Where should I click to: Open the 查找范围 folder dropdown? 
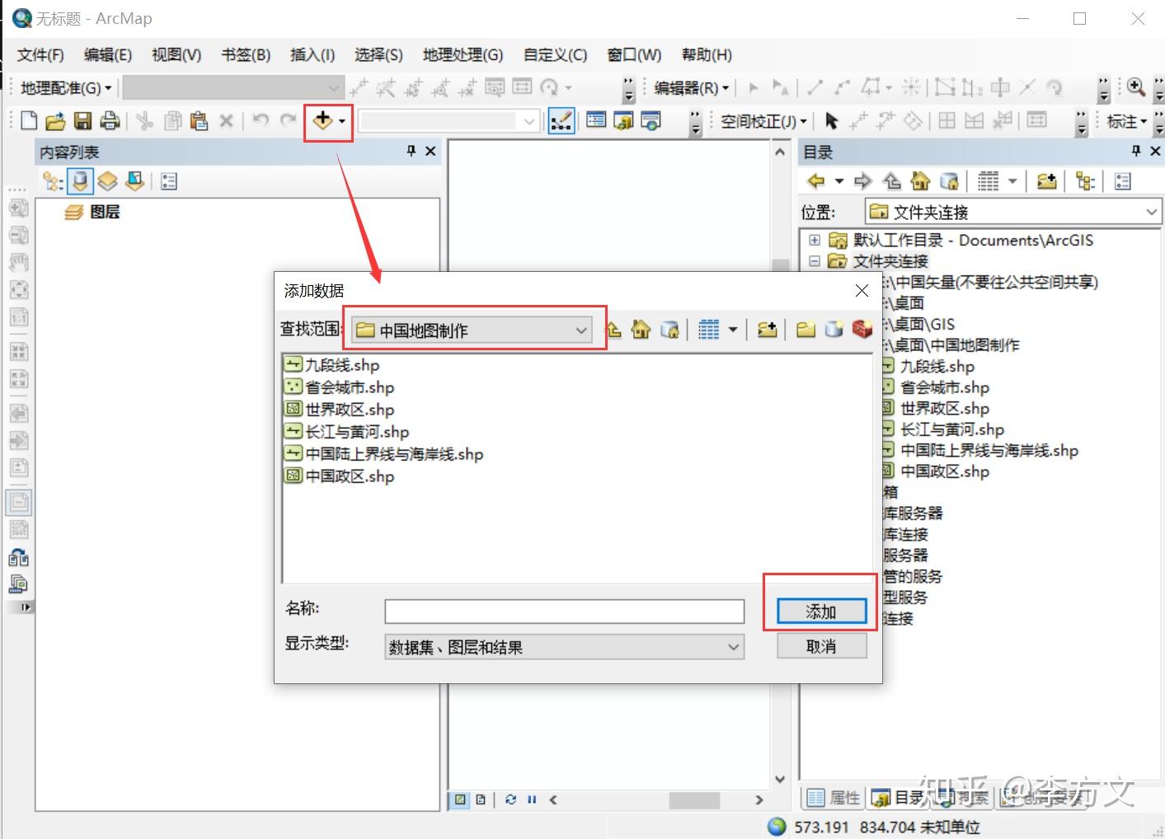pos(581,330)
